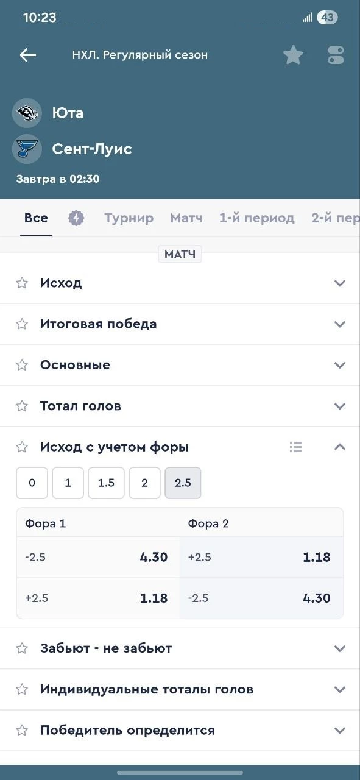Switch handicap view with the list icon
This screenshot has width=360, height=780.
tap(296, 447)
